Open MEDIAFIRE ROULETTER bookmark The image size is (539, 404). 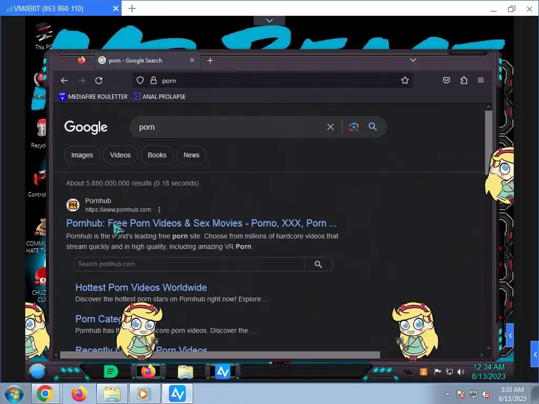[93, 97]
